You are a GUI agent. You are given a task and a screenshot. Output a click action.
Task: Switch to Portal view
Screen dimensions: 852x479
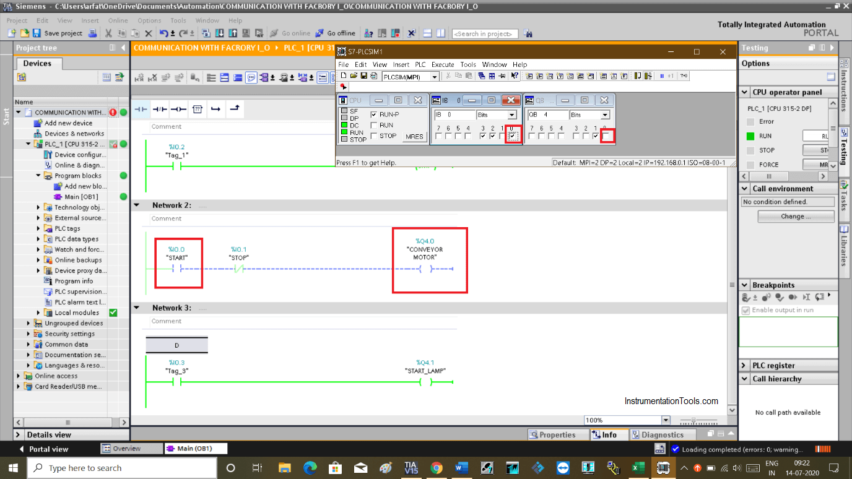[43, 449]
